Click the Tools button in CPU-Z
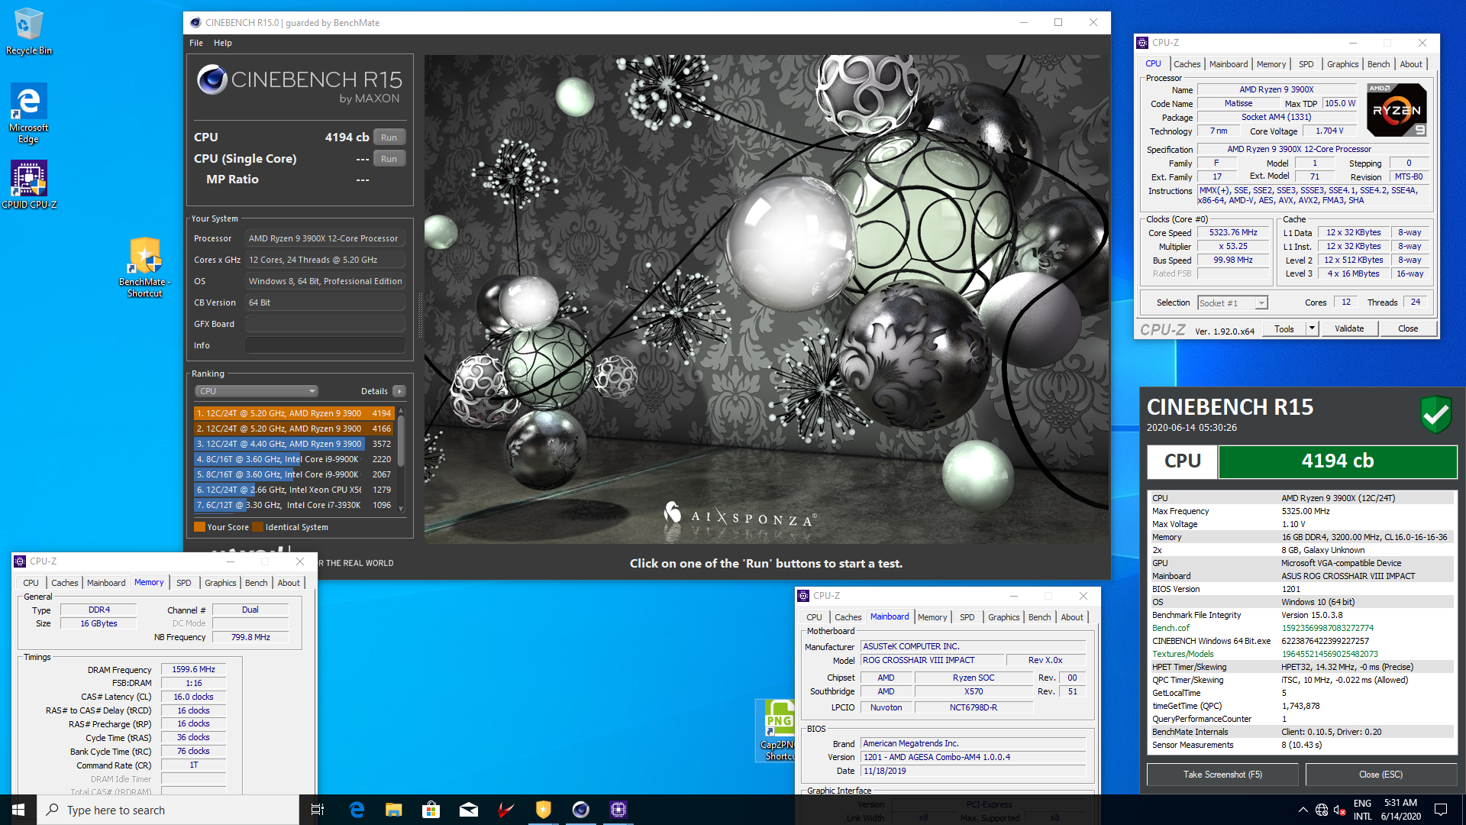 coord(1284,329)
